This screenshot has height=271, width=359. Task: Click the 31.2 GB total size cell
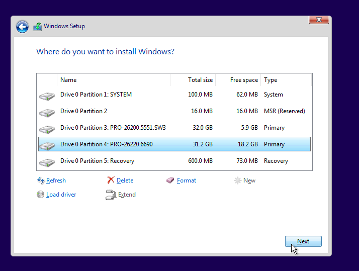(203, 144)
